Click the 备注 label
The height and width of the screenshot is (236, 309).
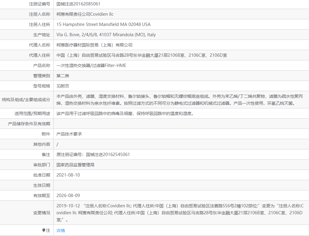click(x=46, y=155)
